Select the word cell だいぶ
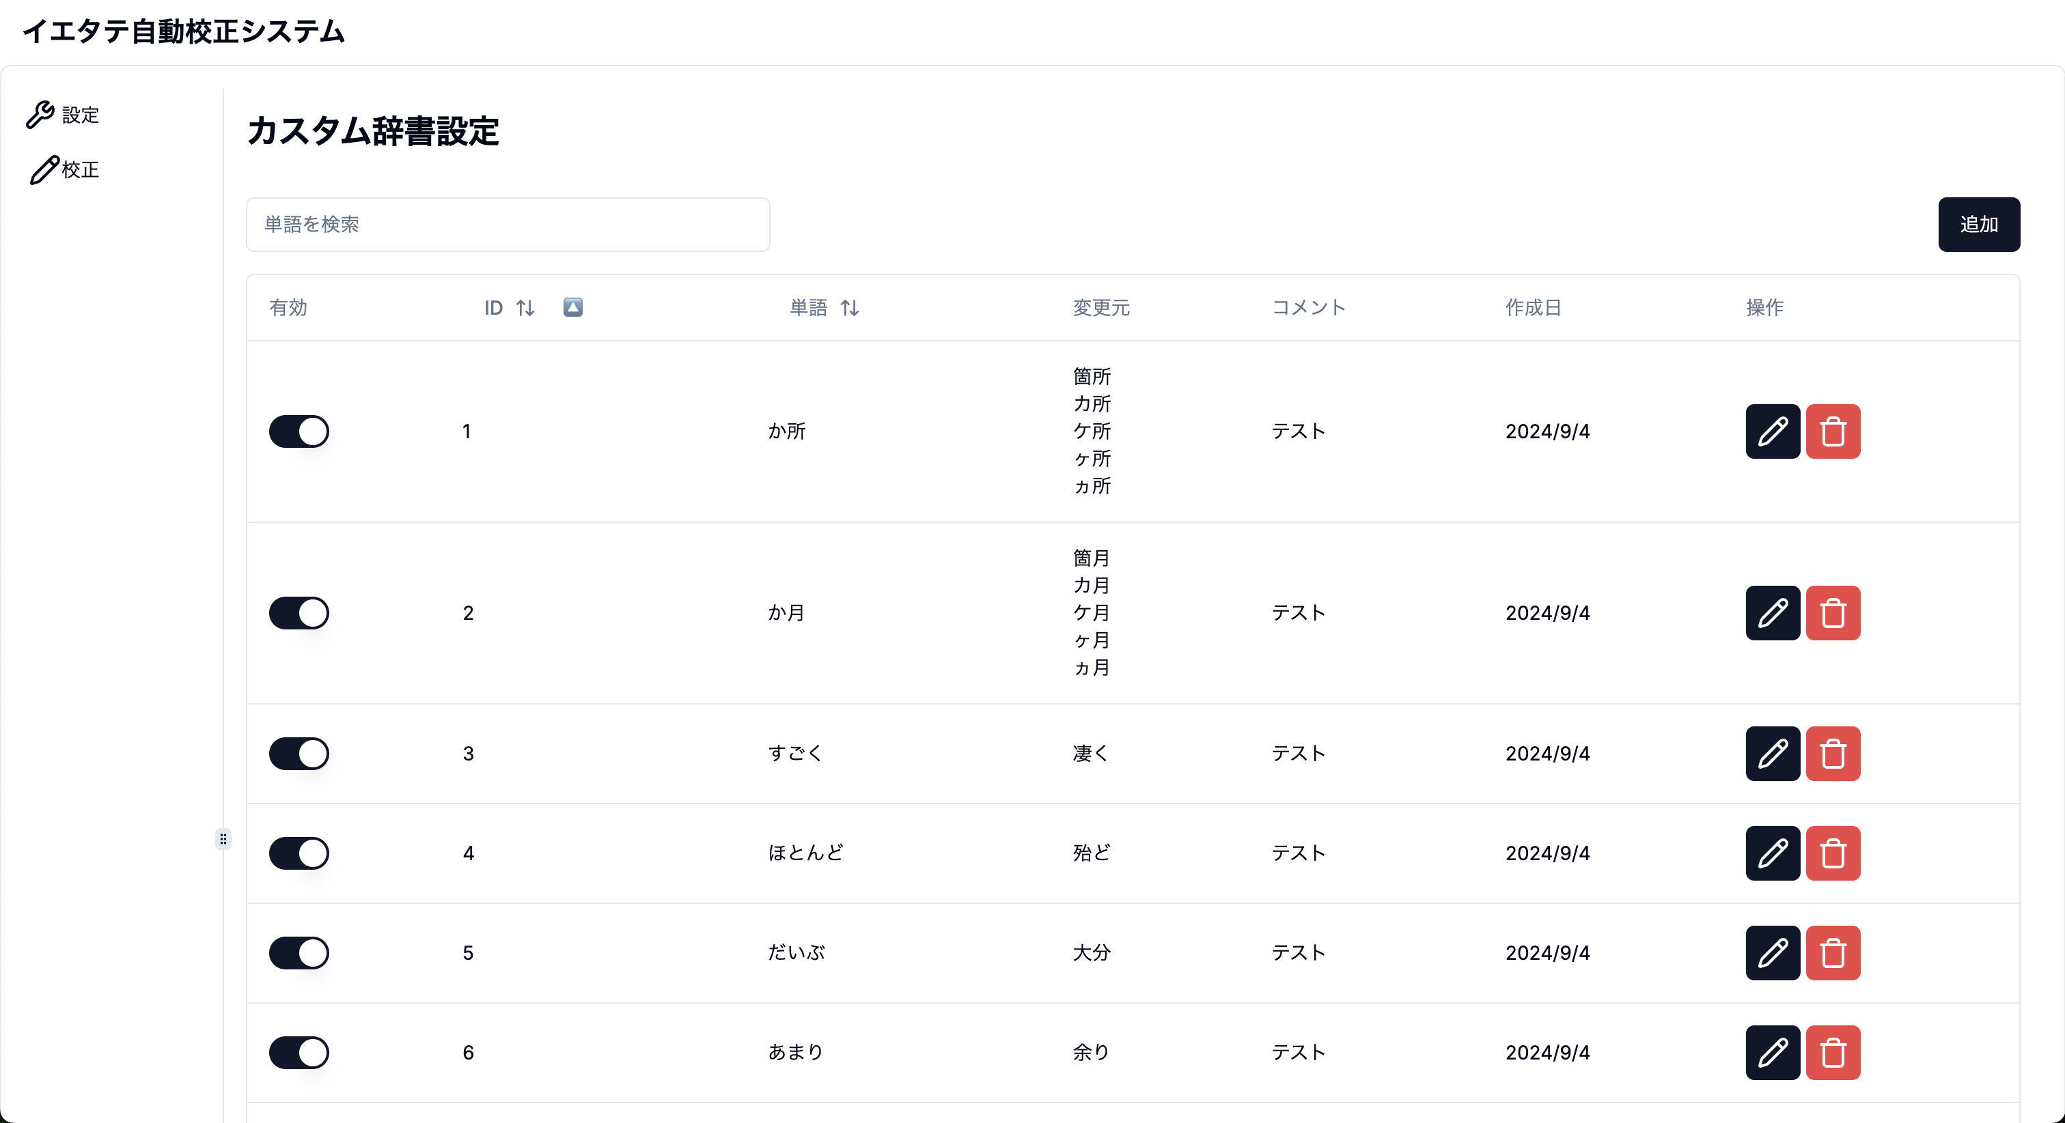Image resolution: width=2065 pixels, height=1123 pixels. [x=796, y=953]
